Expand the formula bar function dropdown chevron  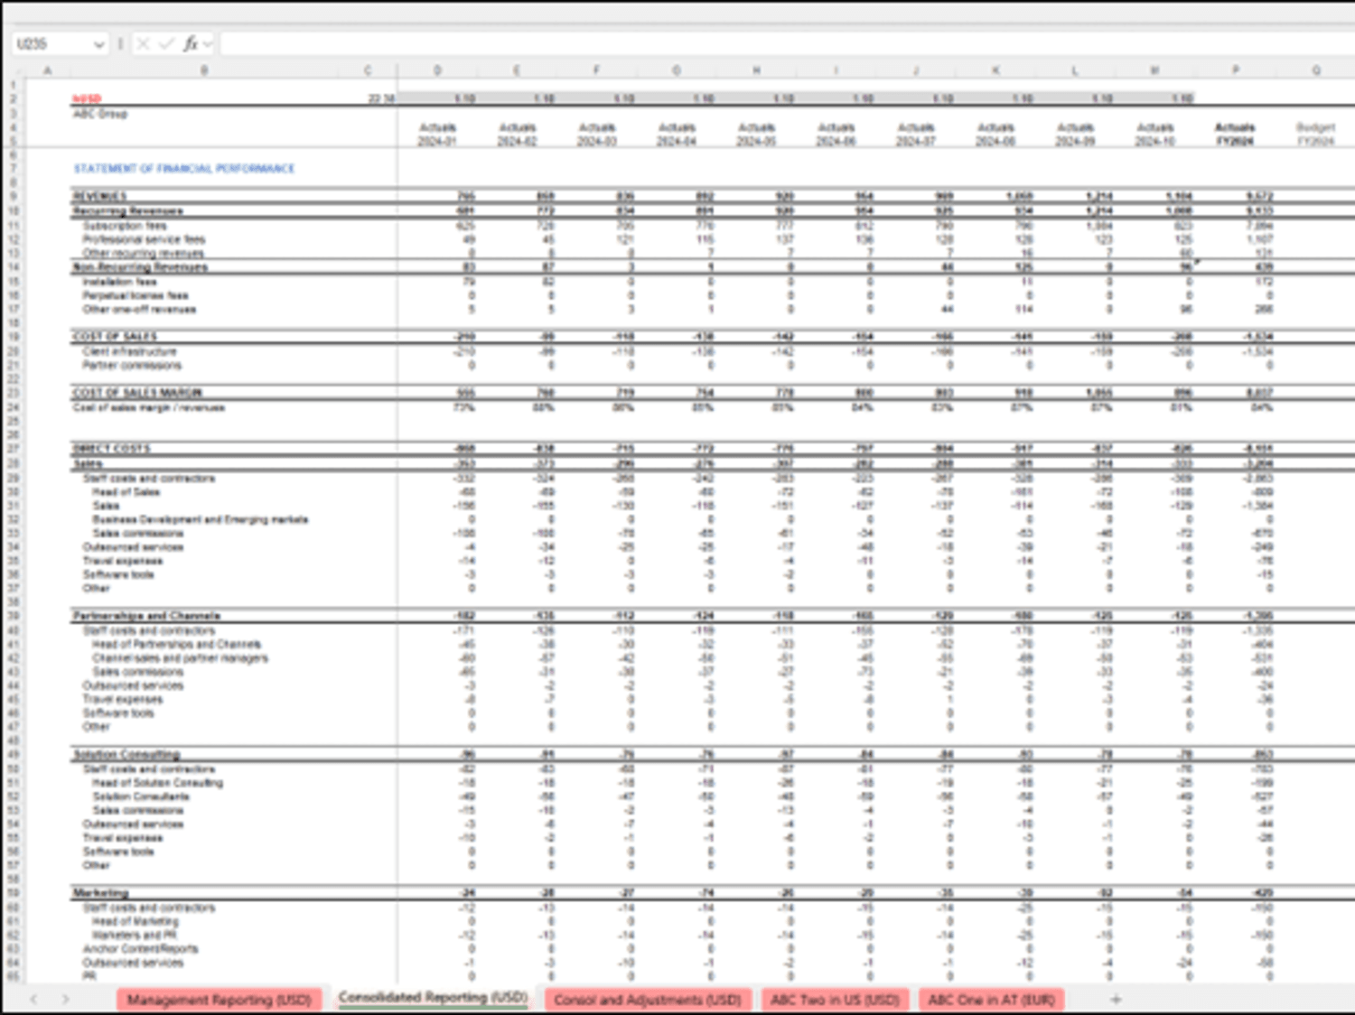click(x=208, y=43)
